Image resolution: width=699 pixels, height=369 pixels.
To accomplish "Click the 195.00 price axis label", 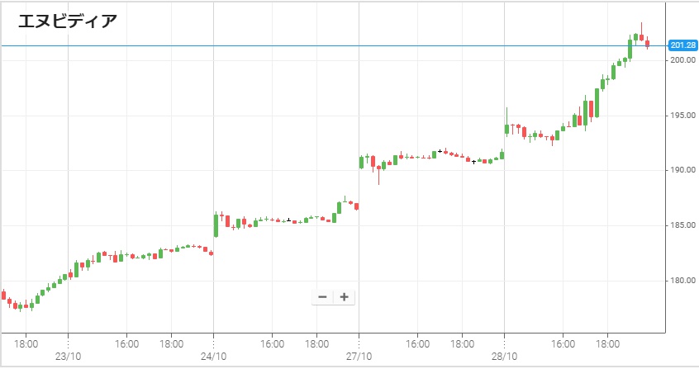I will 682,116.
